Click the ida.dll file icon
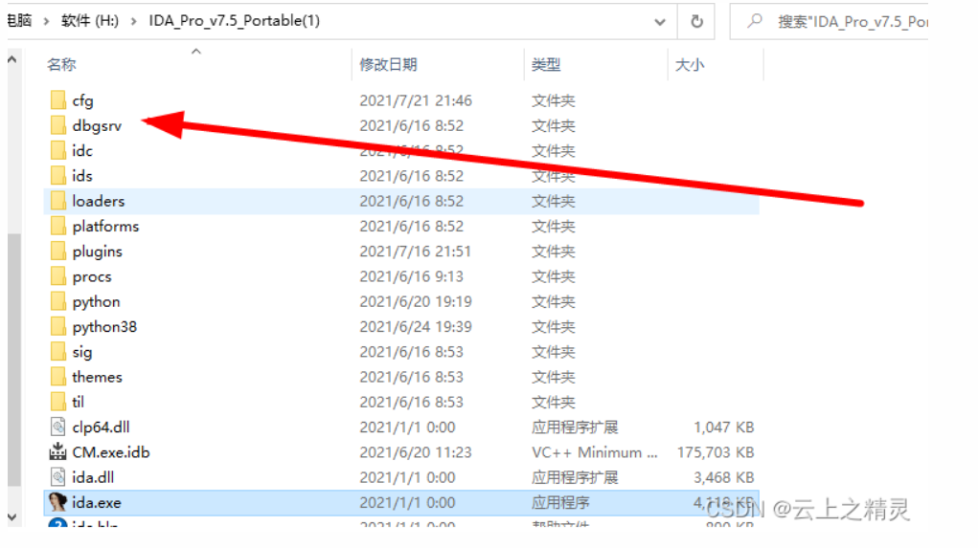The height and width of the screenshot is (548, 978). point(58,477)
